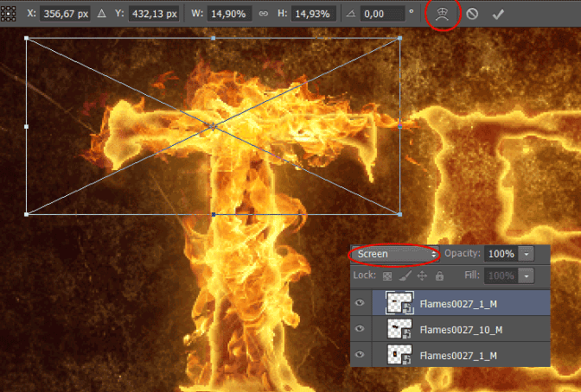Enable lock transparent pixels icon
Viewport: 581px width, 392px height.
point(387,276)
